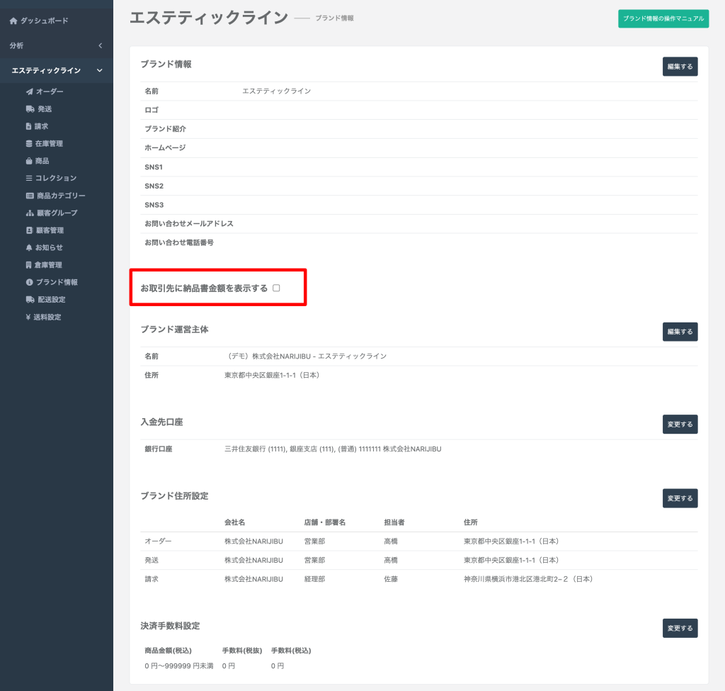The image size is (725, 691).
Task: Click the Shipping truck icon
Action: [30, 109]
